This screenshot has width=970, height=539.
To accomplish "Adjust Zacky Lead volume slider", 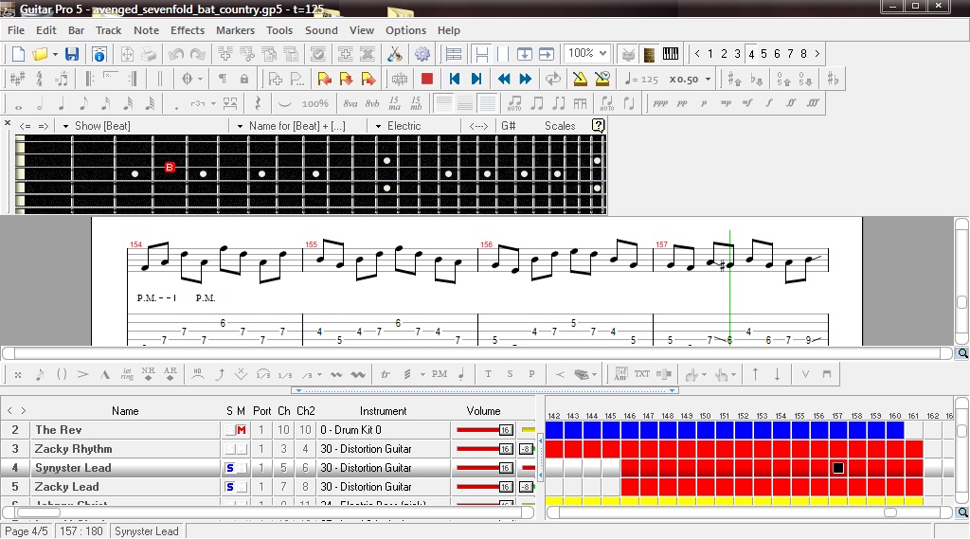I will click(484, 487).
